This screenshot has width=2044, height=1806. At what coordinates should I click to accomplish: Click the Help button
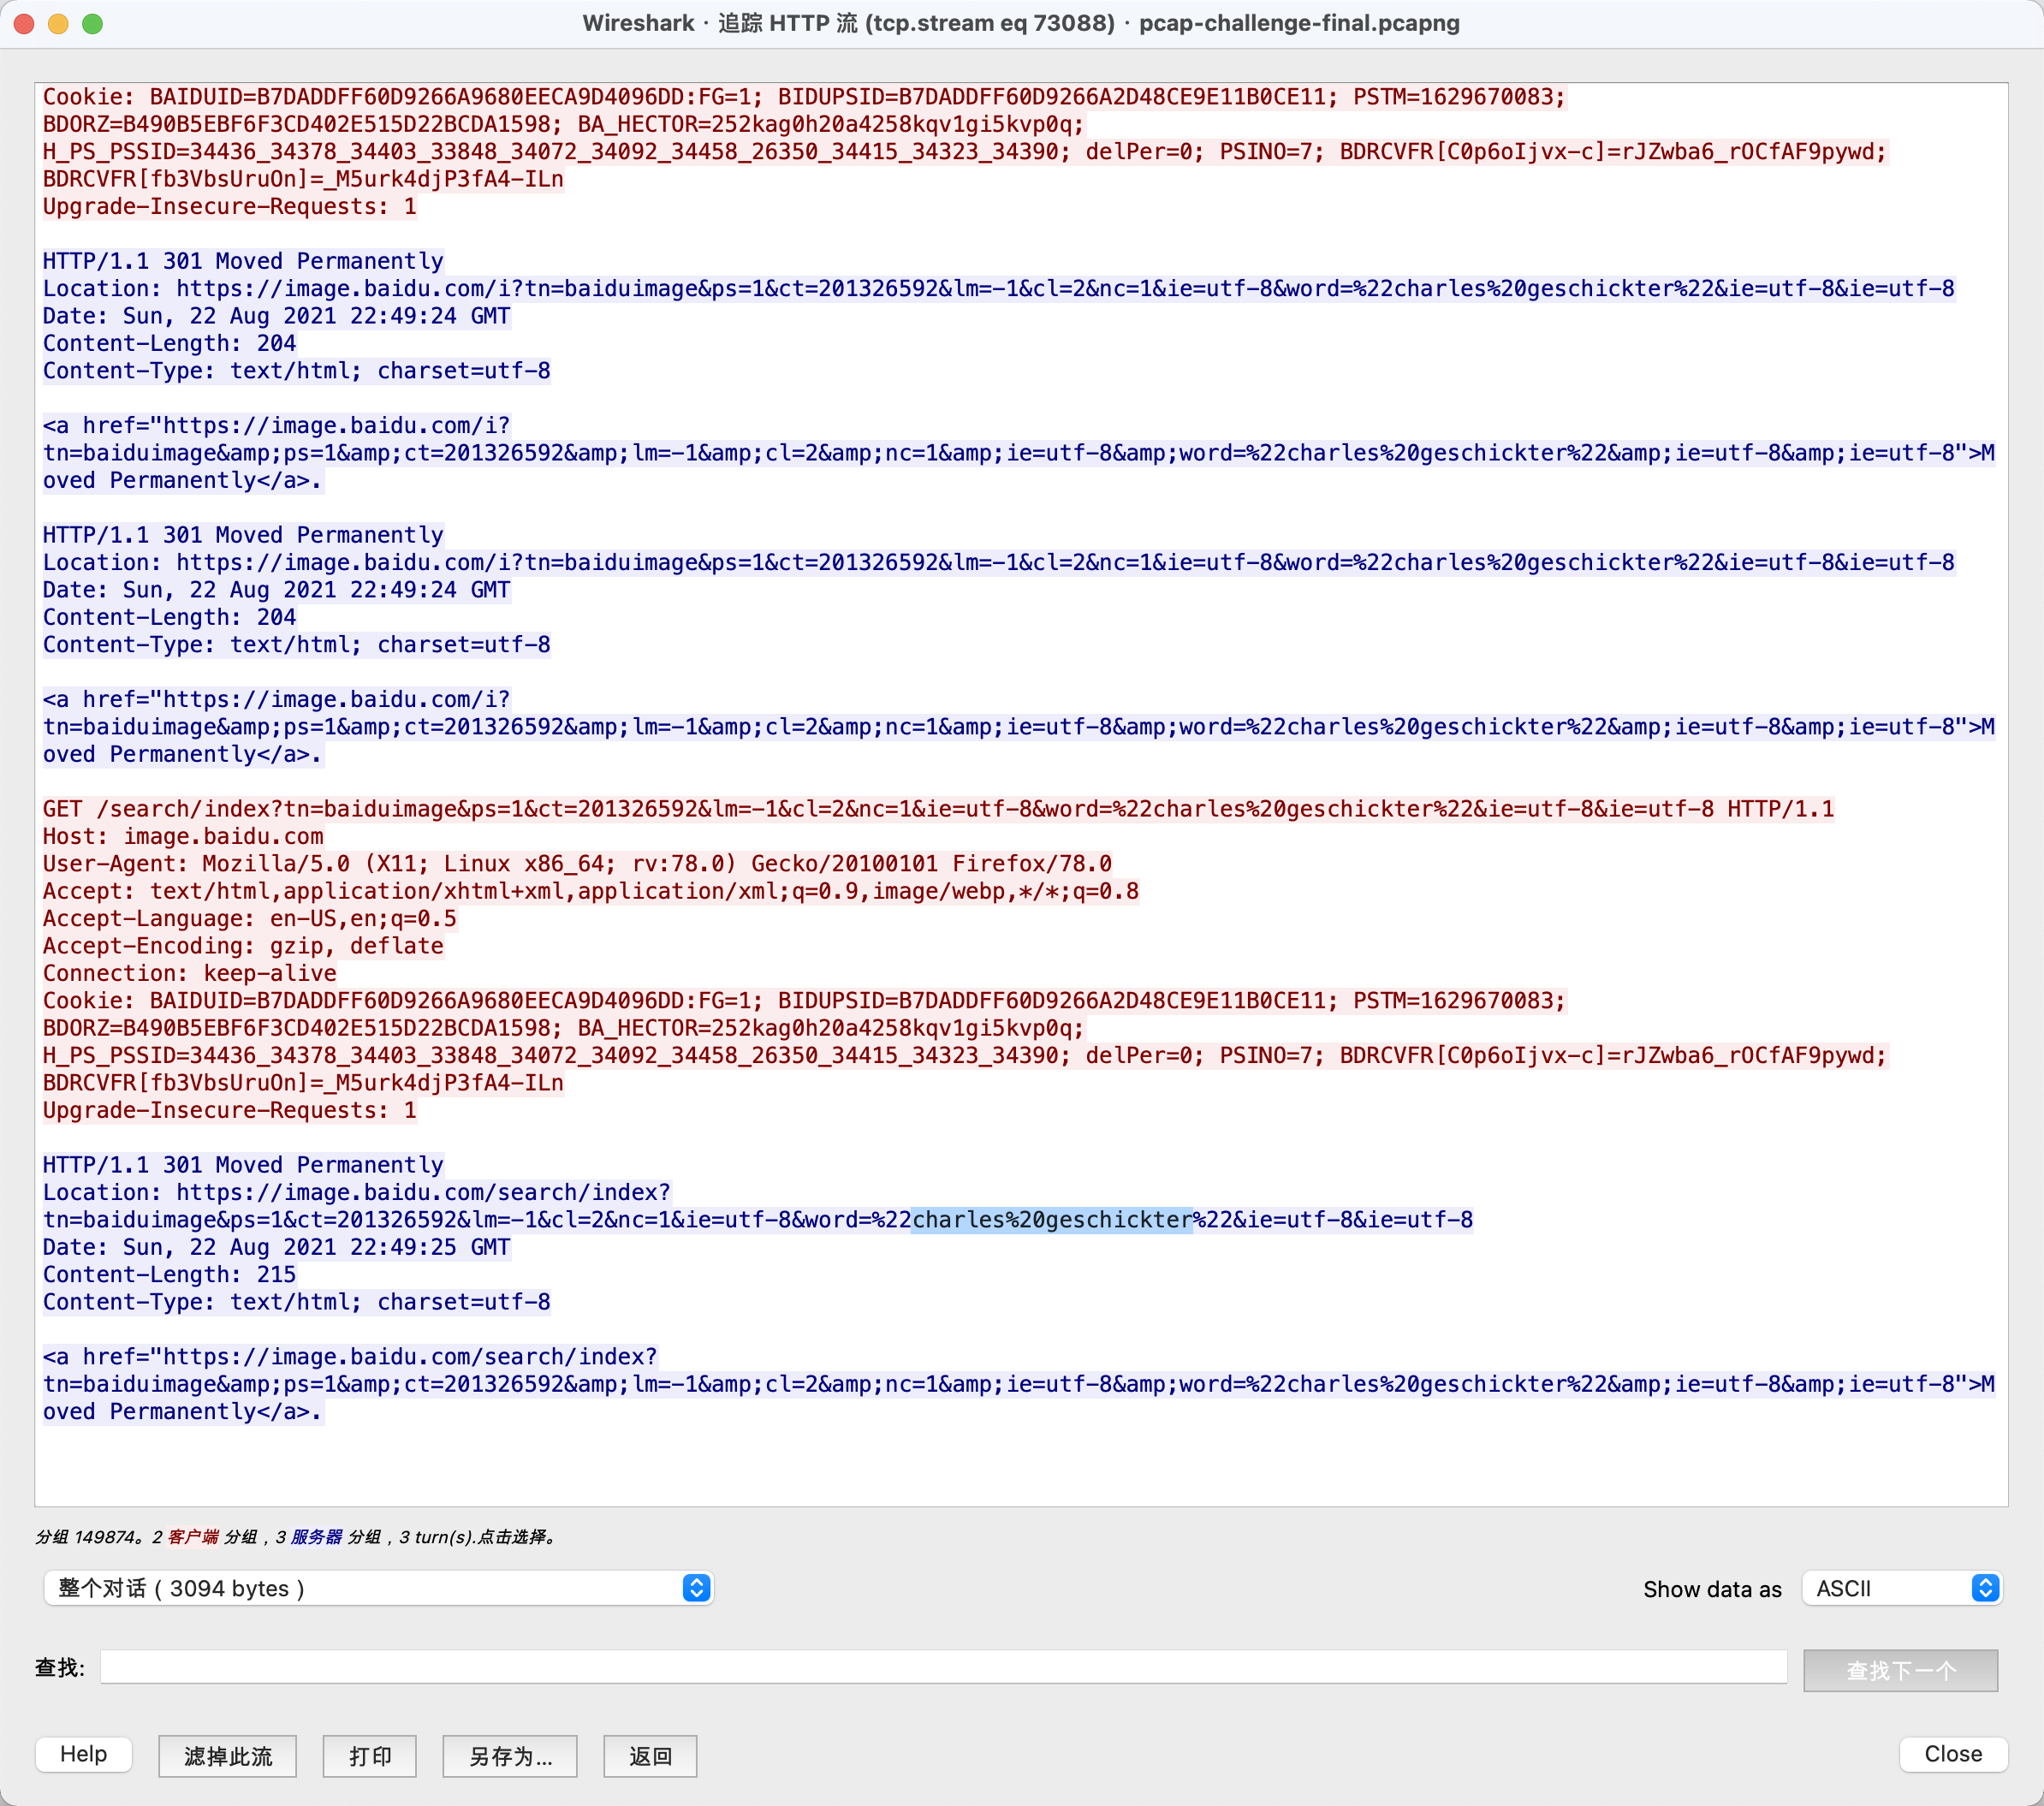tap(83, 1754)
